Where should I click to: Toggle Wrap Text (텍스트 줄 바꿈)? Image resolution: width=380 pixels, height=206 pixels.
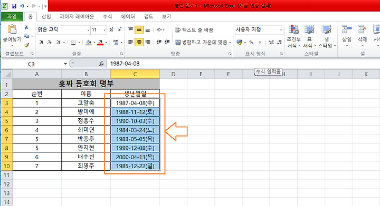point(194,30)
